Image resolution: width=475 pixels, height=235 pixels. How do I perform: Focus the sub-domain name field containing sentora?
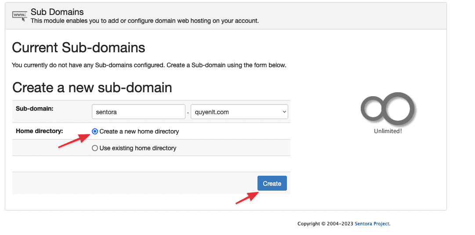[138, 112]
